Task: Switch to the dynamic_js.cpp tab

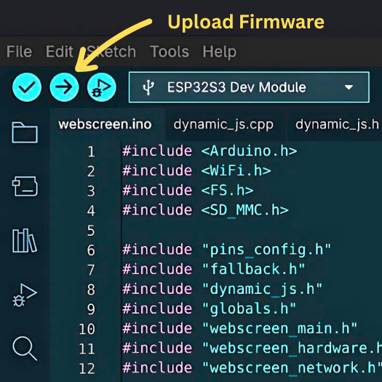Action: 223,124
